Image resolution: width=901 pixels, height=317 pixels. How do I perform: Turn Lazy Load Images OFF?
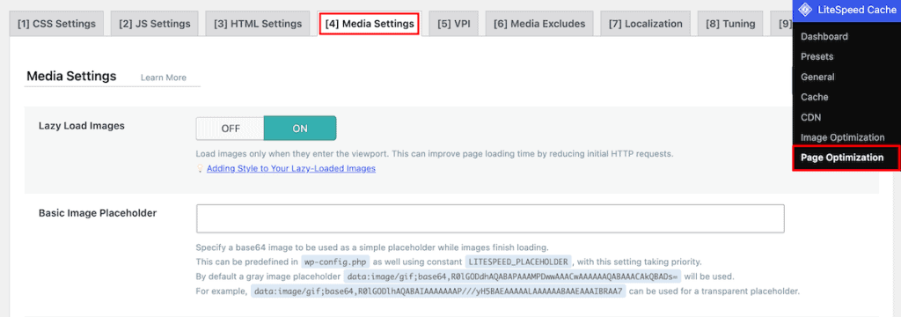tap(231, 129)
